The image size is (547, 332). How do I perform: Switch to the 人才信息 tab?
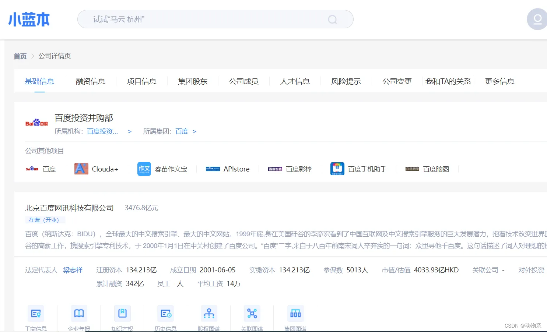(295, 81)
